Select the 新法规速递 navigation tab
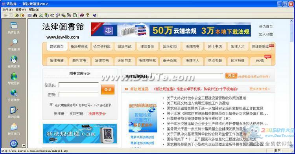The image size is (295, 154). [x=79, y=47]
